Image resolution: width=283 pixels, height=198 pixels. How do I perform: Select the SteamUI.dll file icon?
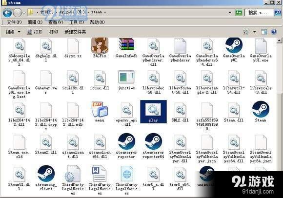(x=20, y=174)
